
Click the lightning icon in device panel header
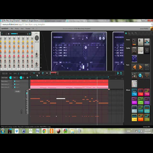pyautogui.click(x=129, y=33)
